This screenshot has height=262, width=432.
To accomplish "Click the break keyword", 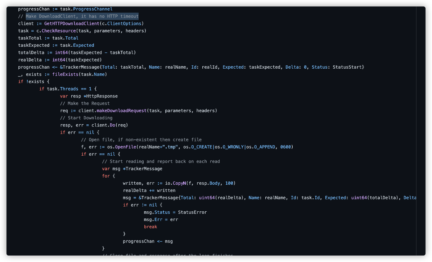I will tap(150, 227).
